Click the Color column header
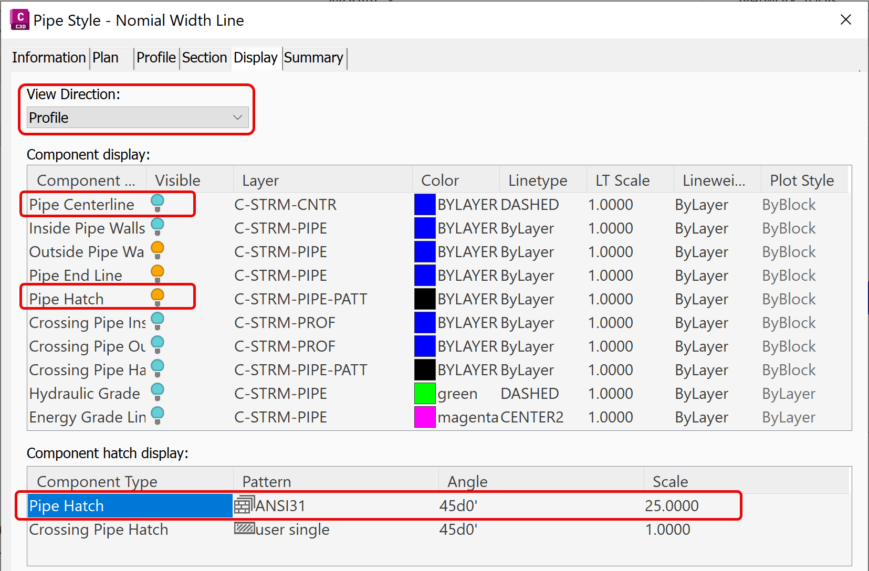The width and height of the screenshot is (869, 571). [455, 180]
